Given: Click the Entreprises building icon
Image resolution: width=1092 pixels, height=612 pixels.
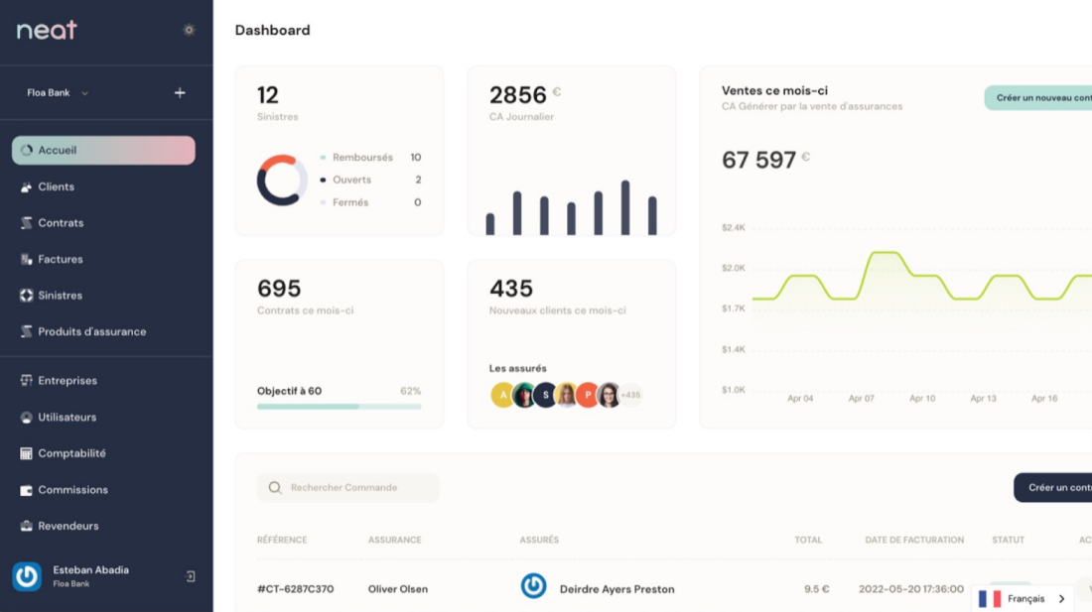Looking at the screenshot, I should point(27,381).
